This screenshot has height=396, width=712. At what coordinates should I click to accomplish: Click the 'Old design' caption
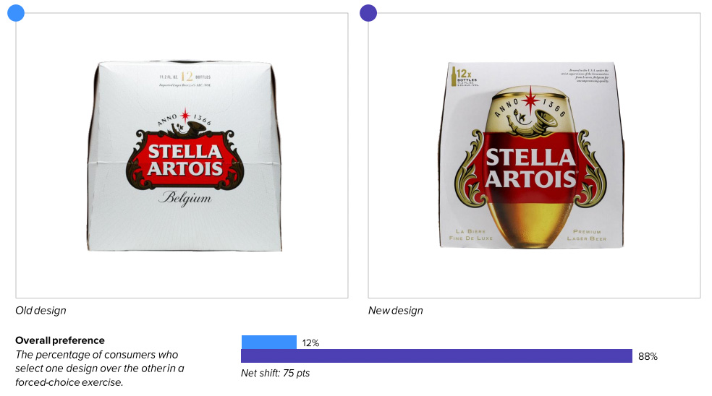click(x=41, y=311)
